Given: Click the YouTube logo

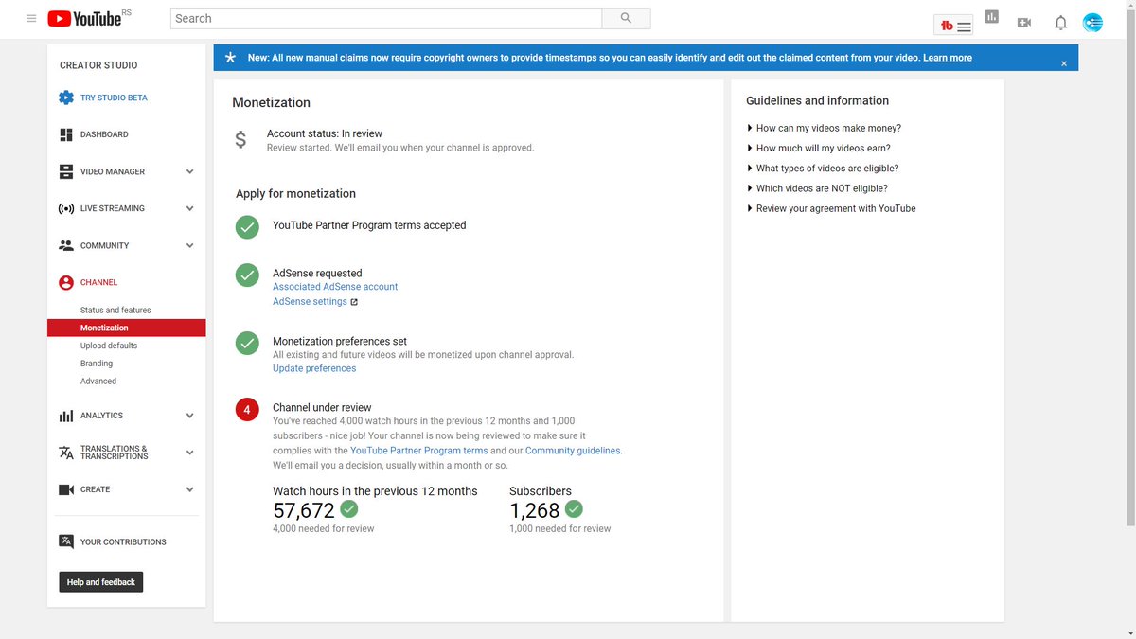Looking at the screenshot, I should (x=84, y=18).
